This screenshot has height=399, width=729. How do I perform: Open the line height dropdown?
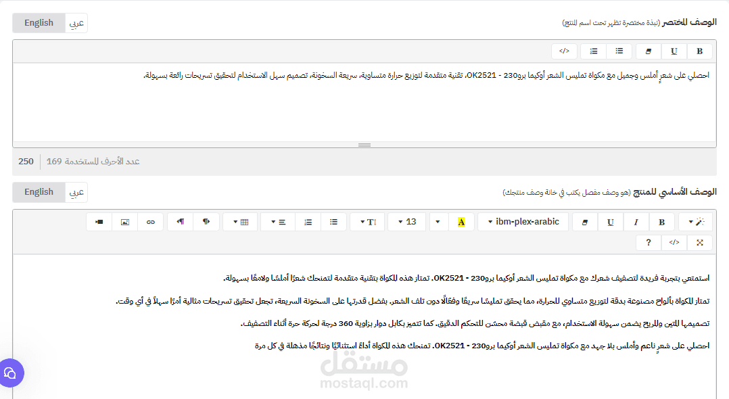pos(367,222)
